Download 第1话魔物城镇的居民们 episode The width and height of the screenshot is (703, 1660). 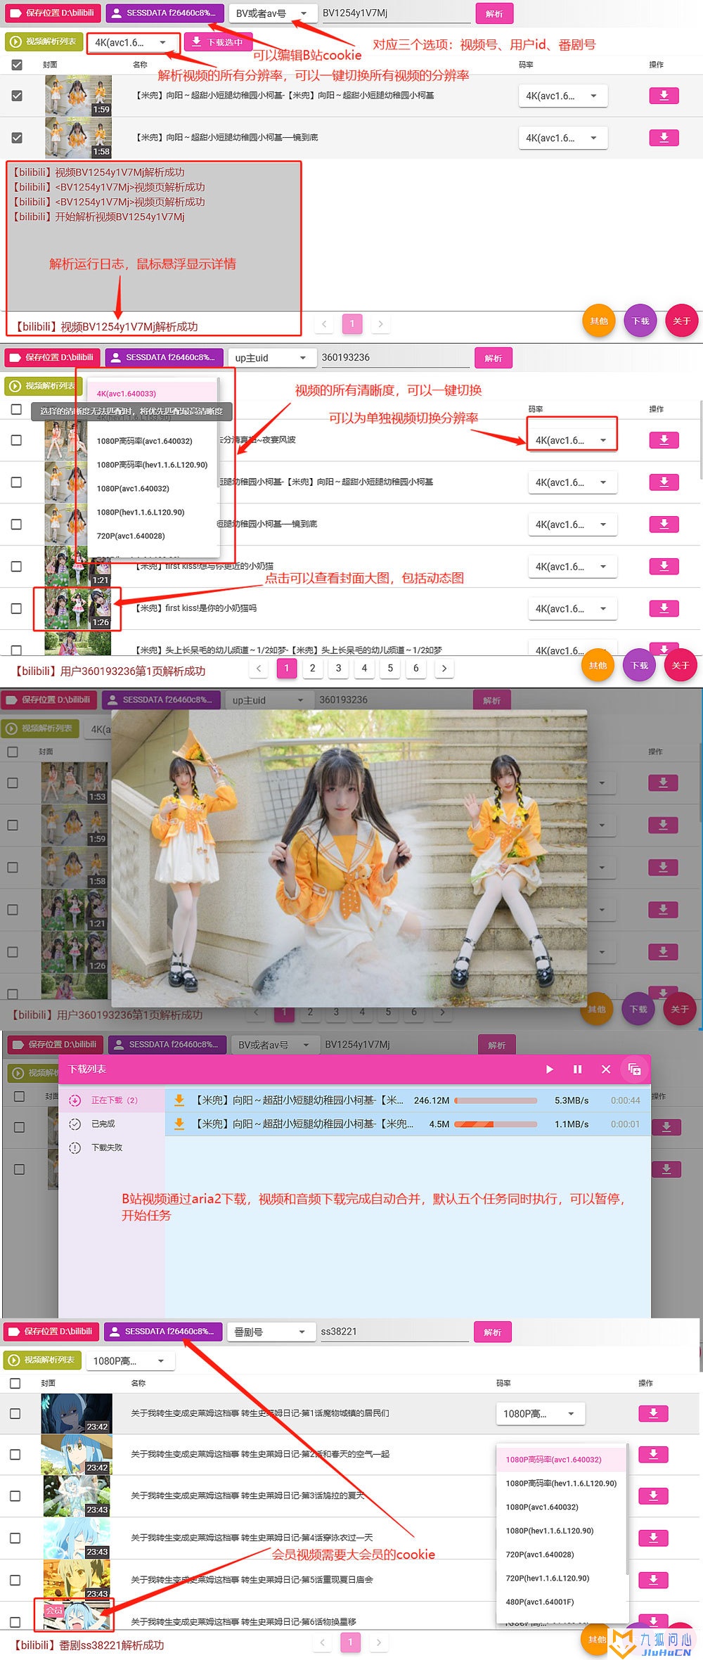tap(653, 1413)
